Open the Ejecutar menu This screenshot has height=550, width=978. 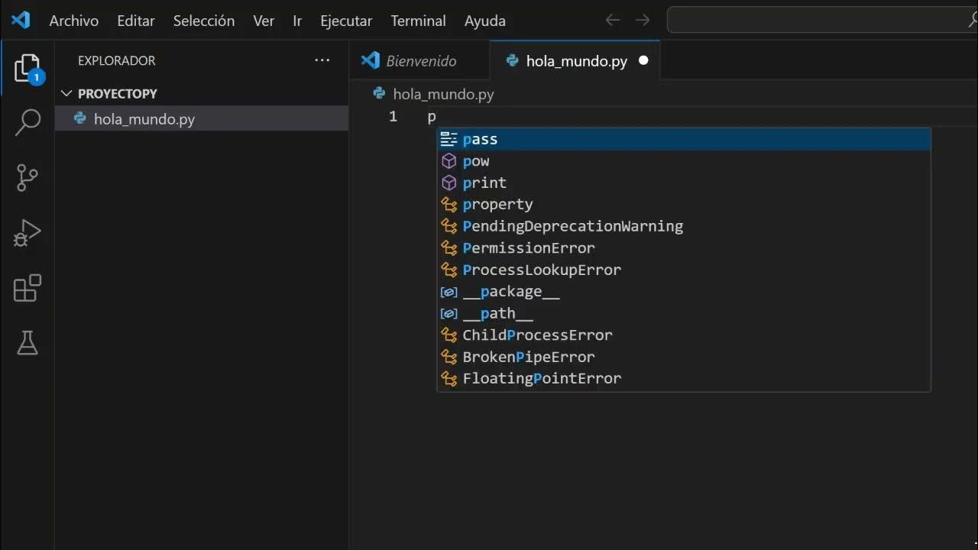pyautogui.click(x=346, y=21)
